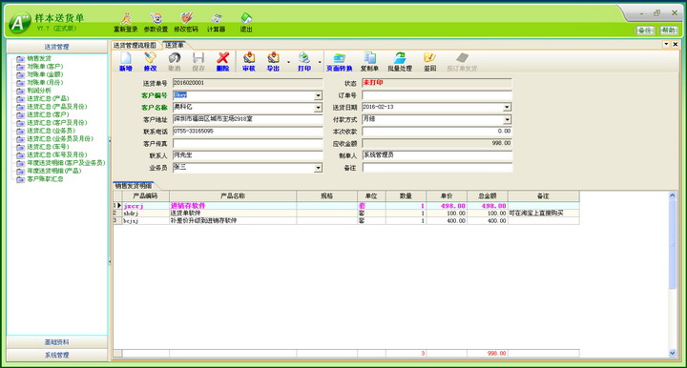The image size is (687, 368).
Task: Click the 退出 (exit) icon
Action: pos(246,22)
